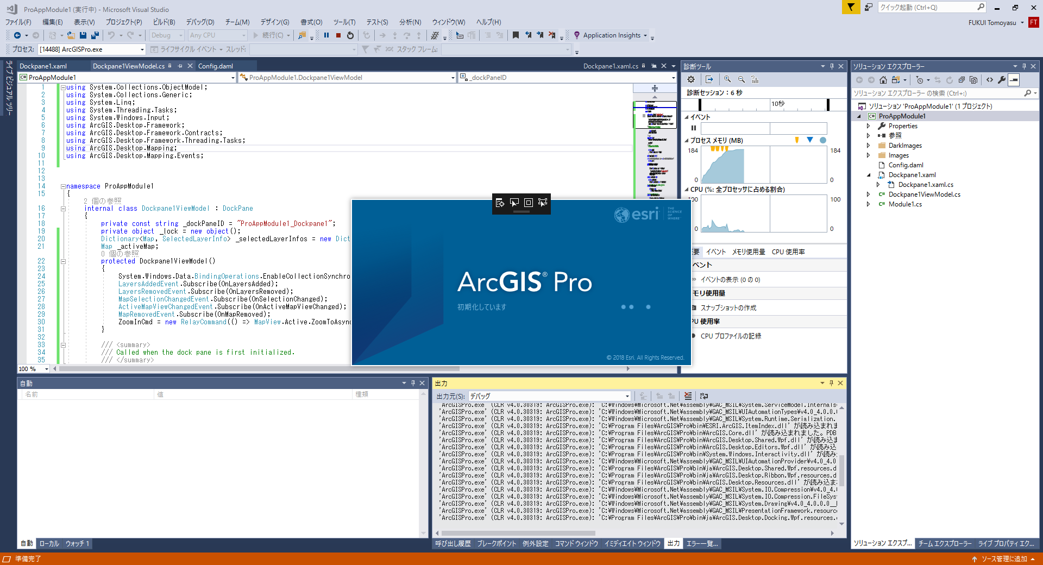Click the zoom out icon in Diagnostic Tools
The width and height of the screenshot is (1043, 565).
(x=742, y=79)
